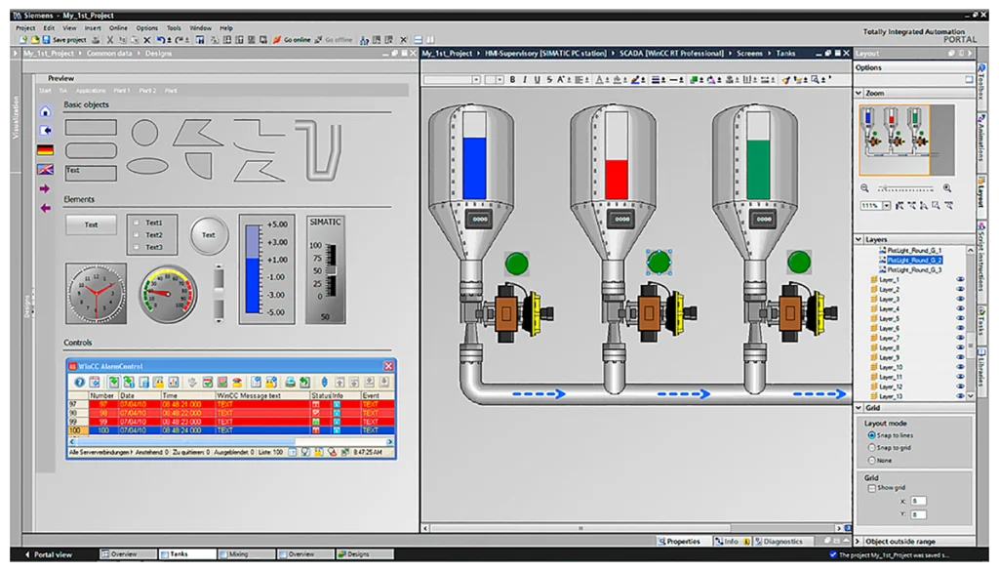Expand the collapsed project tree arrow
The image size is (999, 571).
click(16, 54)
